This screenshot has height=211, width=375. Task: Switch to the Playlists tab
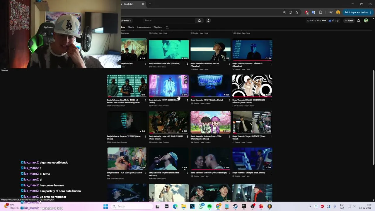coord(158,27)
